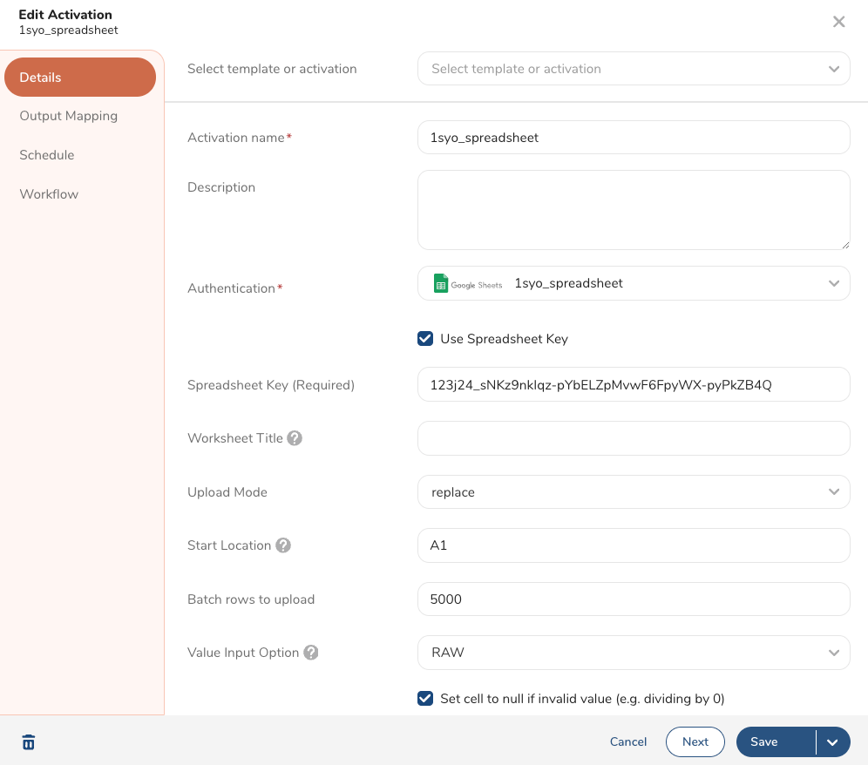Open the template or activation dropdown
Image resolution: width=868 pixels, height=765 pixels.
click(x=634, y=69)
